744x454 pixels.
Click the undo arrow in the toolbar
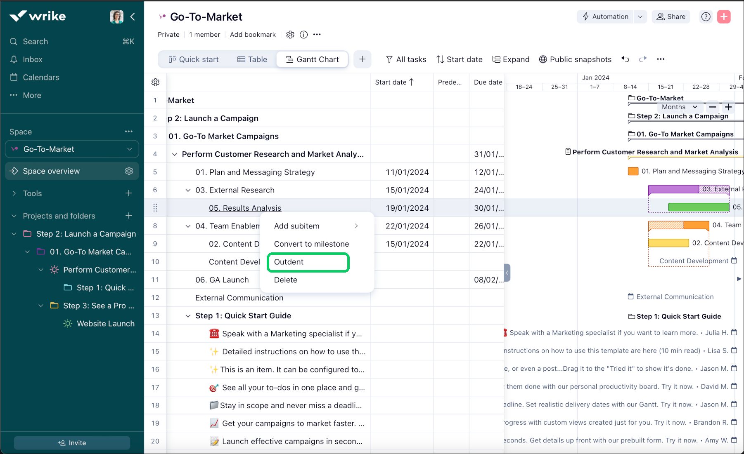click(625, 59)
